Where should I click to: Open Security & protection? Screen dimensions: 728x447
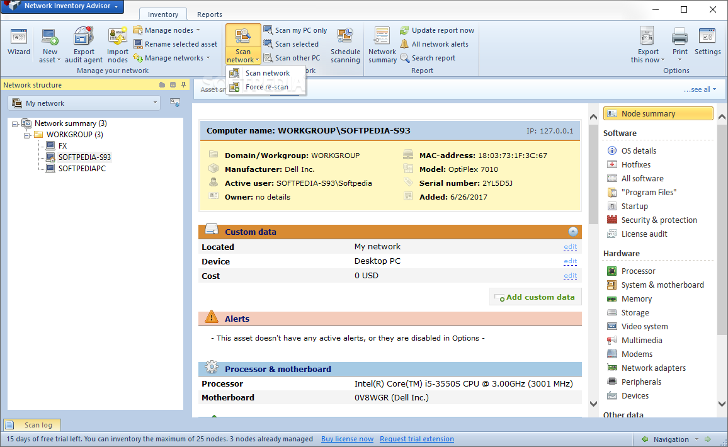click(x=659, y=220)
